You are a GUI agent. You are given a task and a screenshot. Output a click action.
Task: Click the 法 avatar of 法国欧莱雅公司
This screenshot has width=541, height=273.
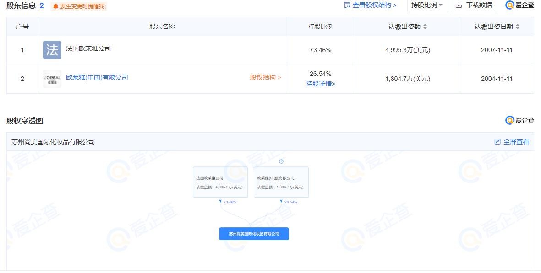51,49
